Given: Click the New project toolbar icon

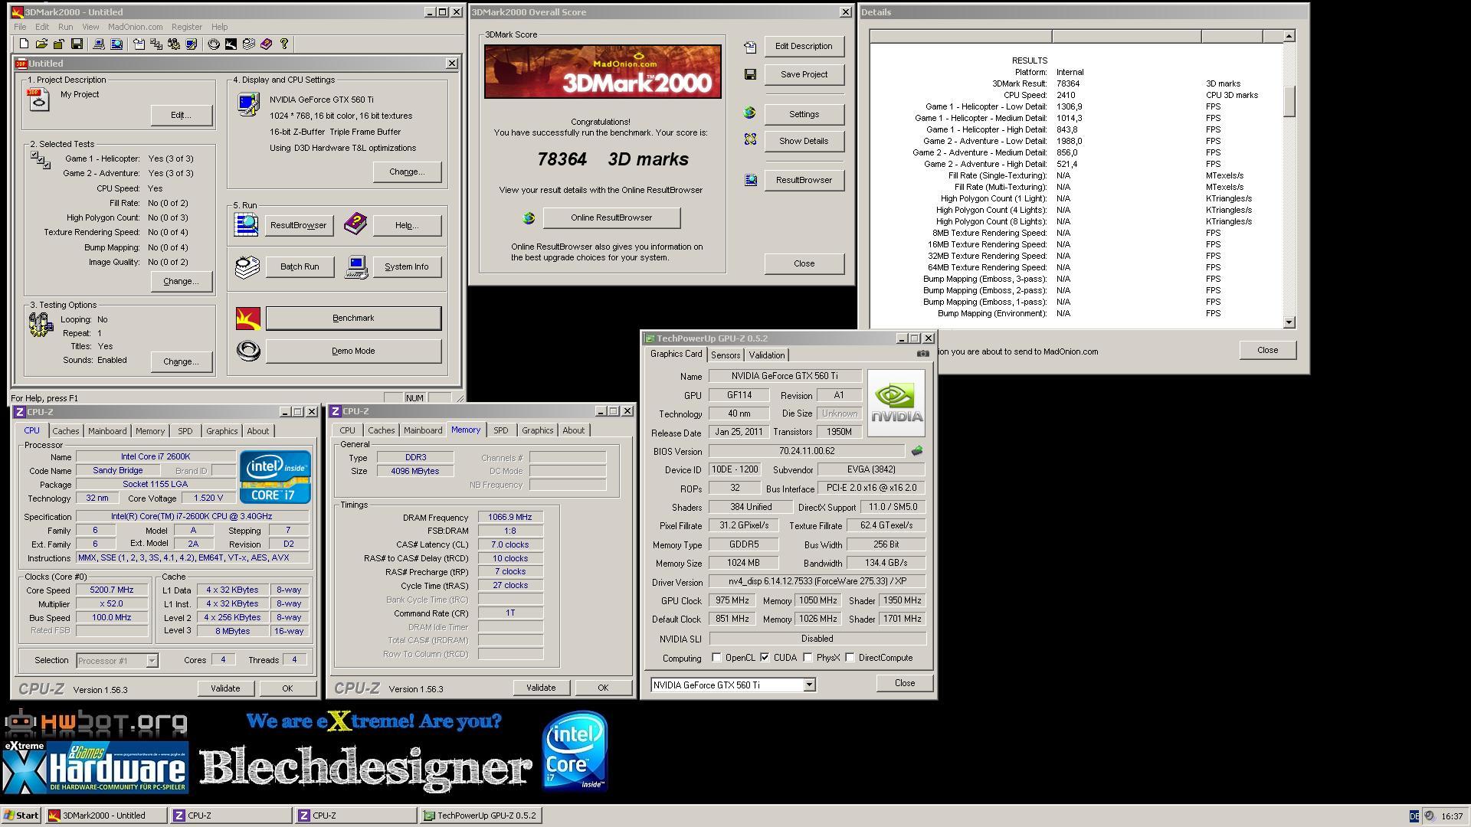Looking at the screenshot, I should click(x=24, y=44).
